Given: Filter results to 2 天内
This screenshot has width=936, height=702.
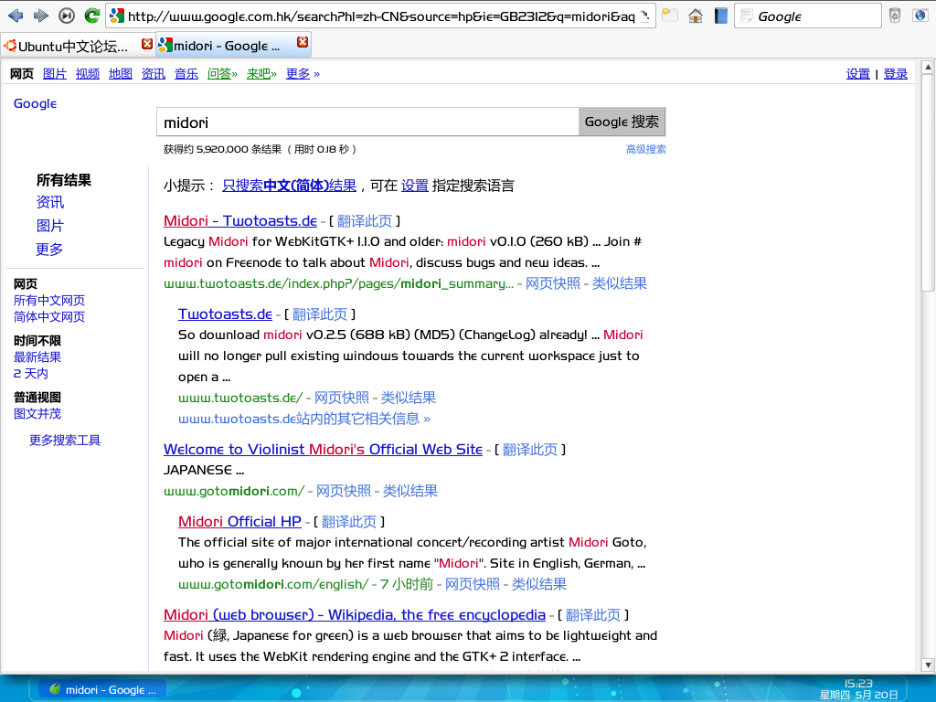Looking at the screenshot, I should 31,373.
